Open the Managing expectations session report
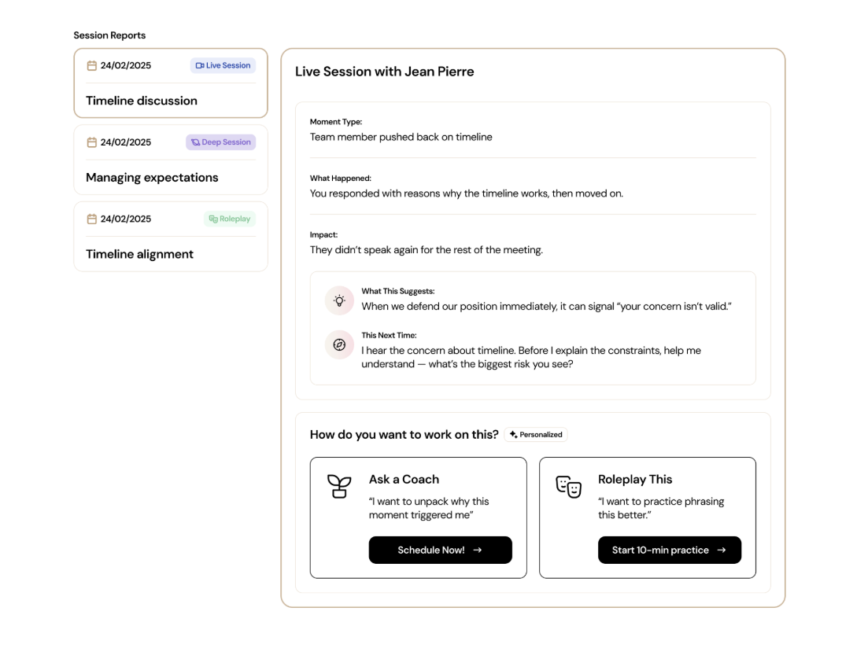 point(152,178)
